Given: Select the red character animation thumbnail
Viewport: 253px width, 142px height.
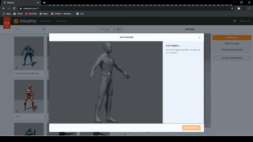Looking at the screenshot, I should click(29, 96).
